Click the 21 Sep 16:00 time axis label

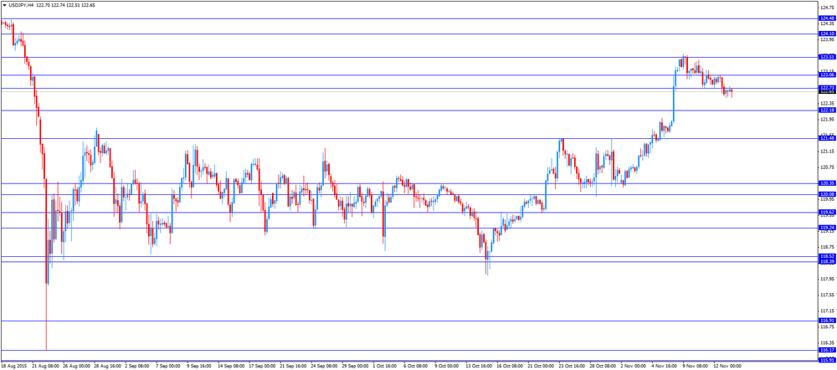tap(294, 367)
